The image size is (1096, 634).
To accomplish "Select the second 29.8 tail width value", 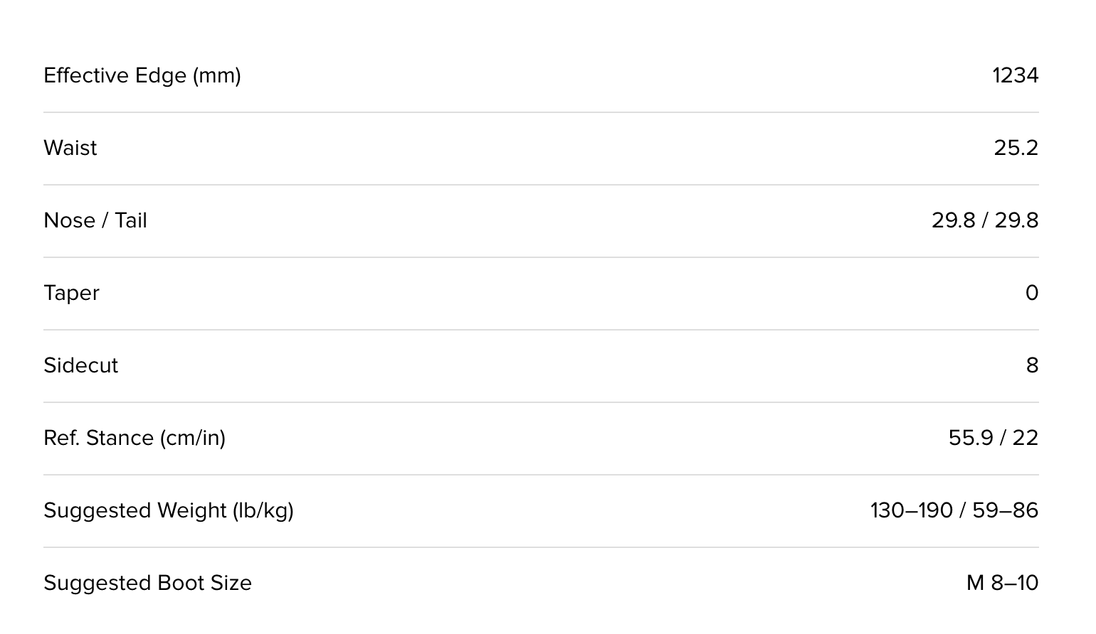I will (1016, 220).
